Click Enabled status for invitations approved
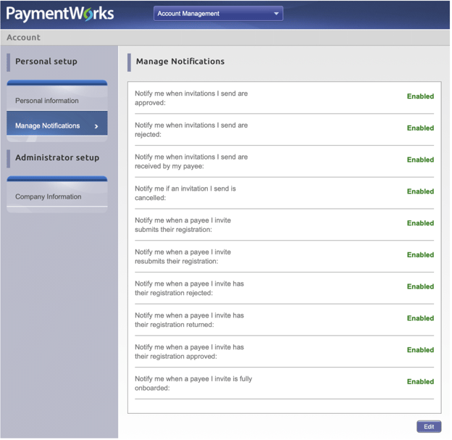Screen dimensions: 452x440 pyautogui.click(x=421, y=96)
